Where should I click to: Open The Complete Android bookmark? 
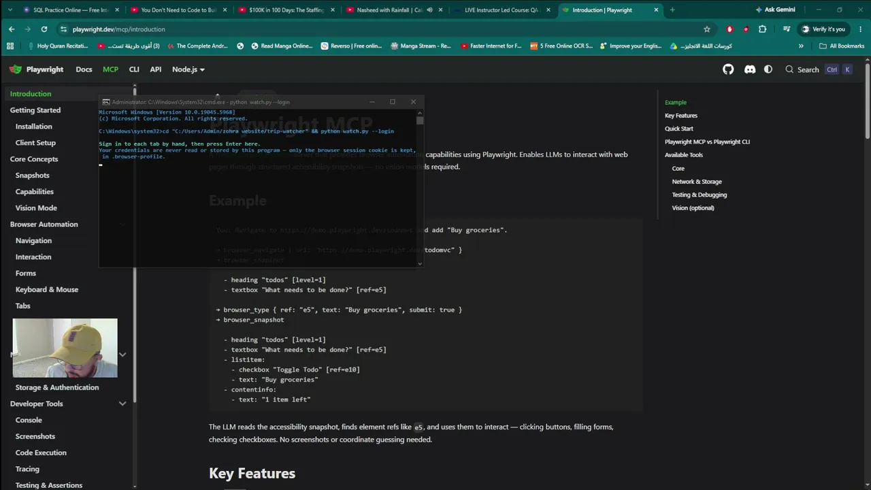197,46
